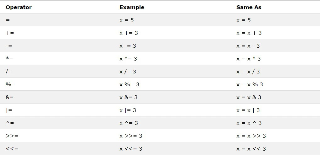
Task: Select the -= operator cell
Action: pyautogui.click(x=9, y=46)
